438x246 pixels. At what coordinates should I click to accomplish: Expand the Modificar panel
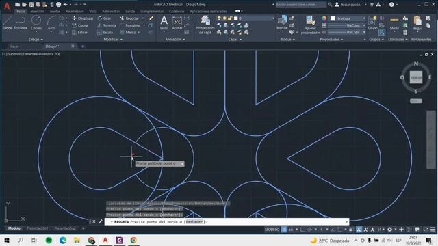click(113, 40)
